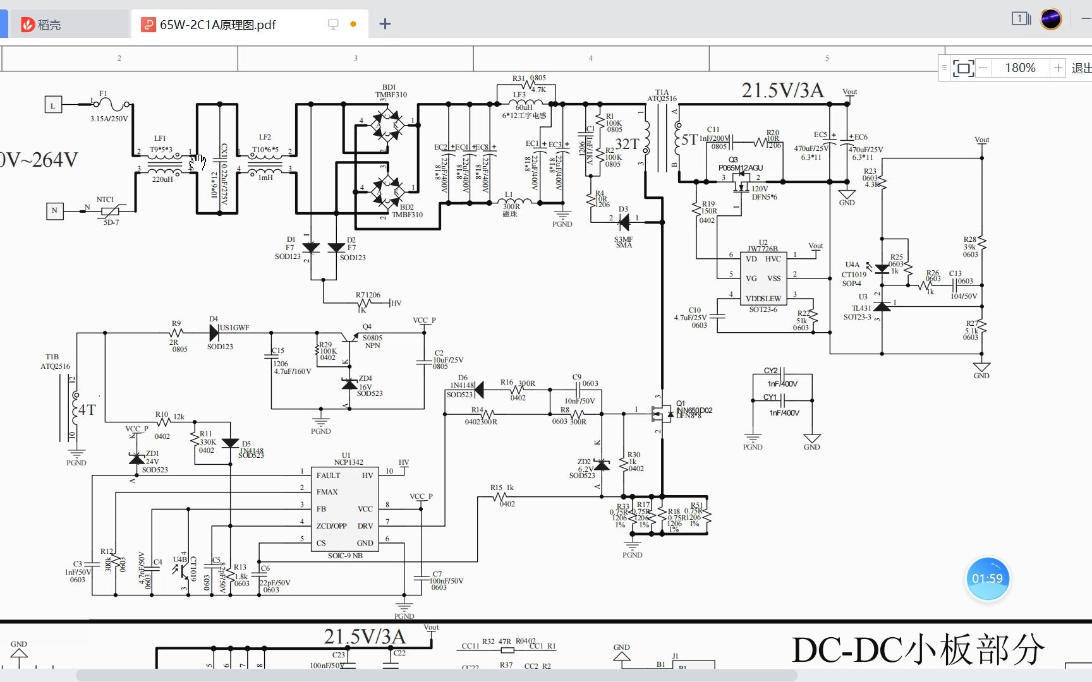Viewport: 1092px width, 682px height.
Task: Click the fit-to-screen icon
Action: coord(963,68)
